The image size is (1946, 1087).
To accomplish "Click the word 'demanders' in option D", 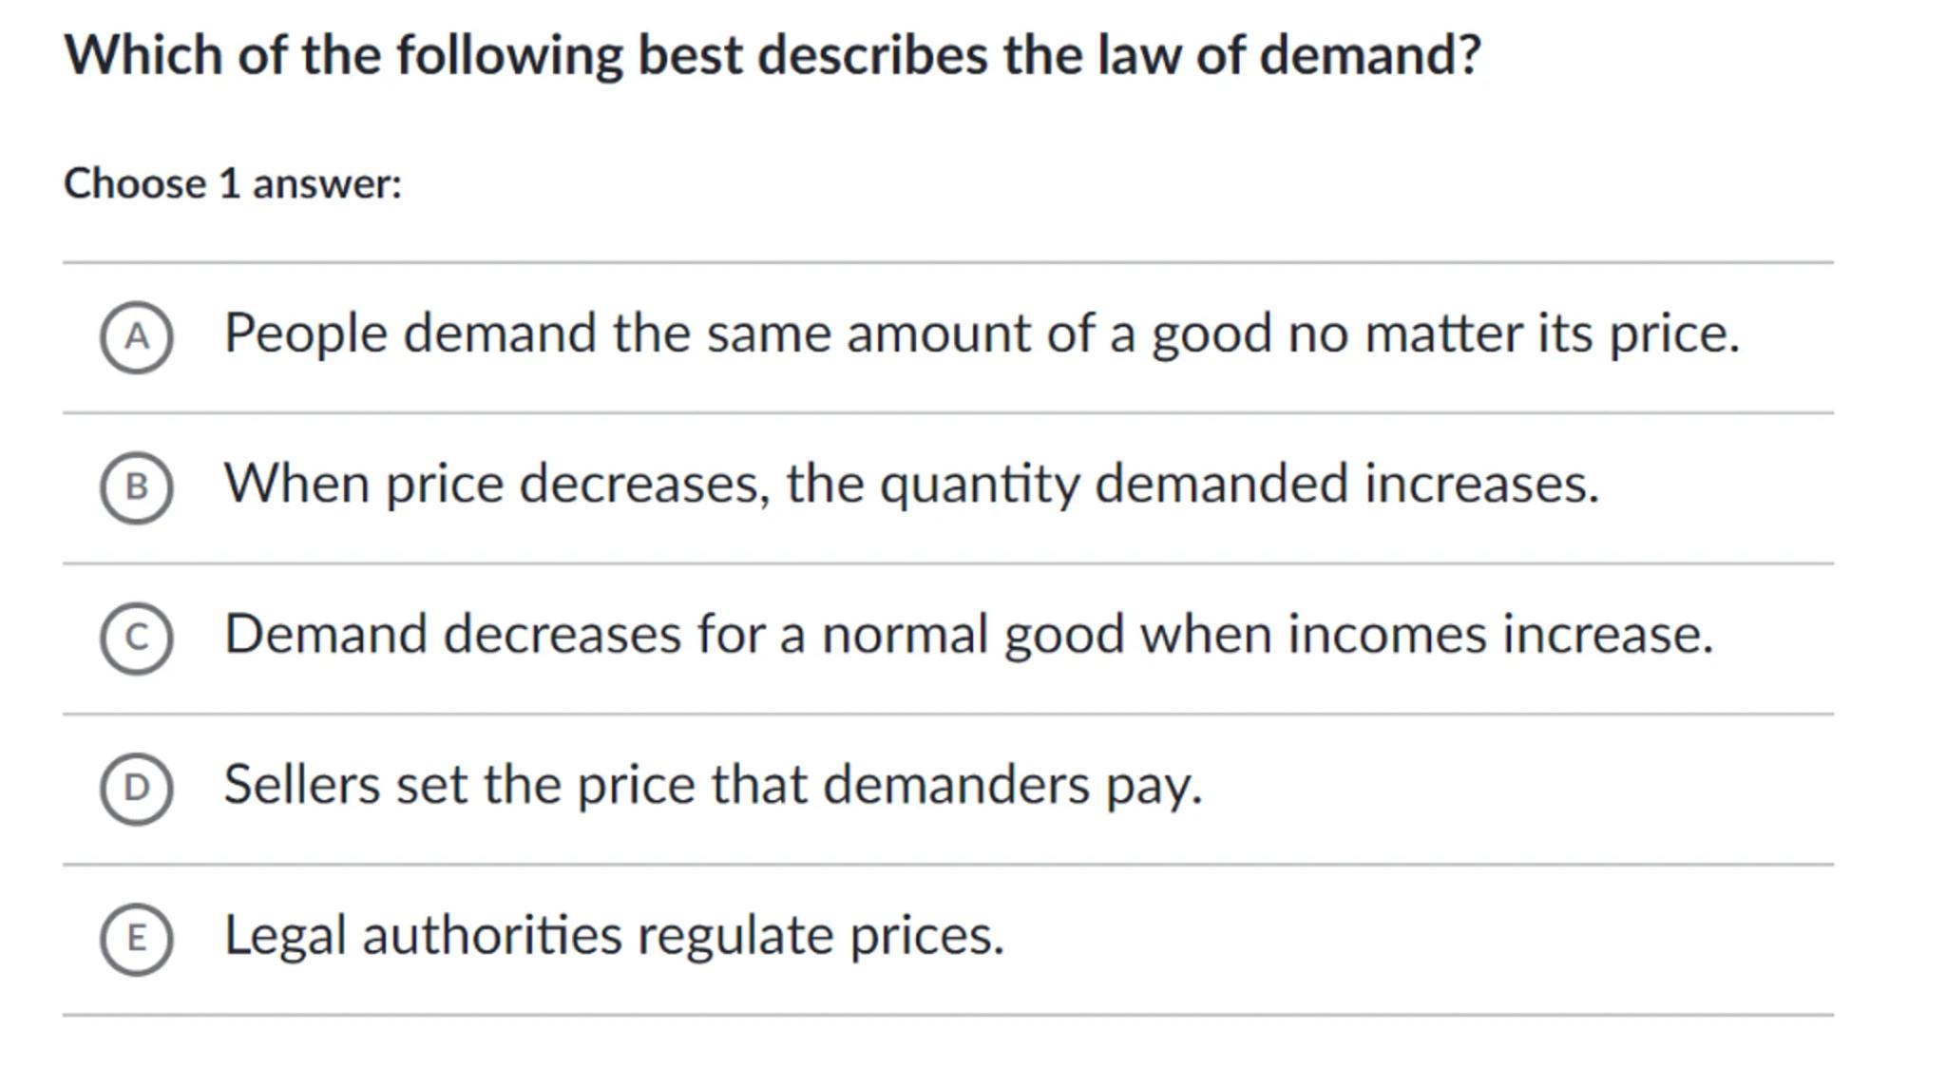I will [x=956, y=786].
